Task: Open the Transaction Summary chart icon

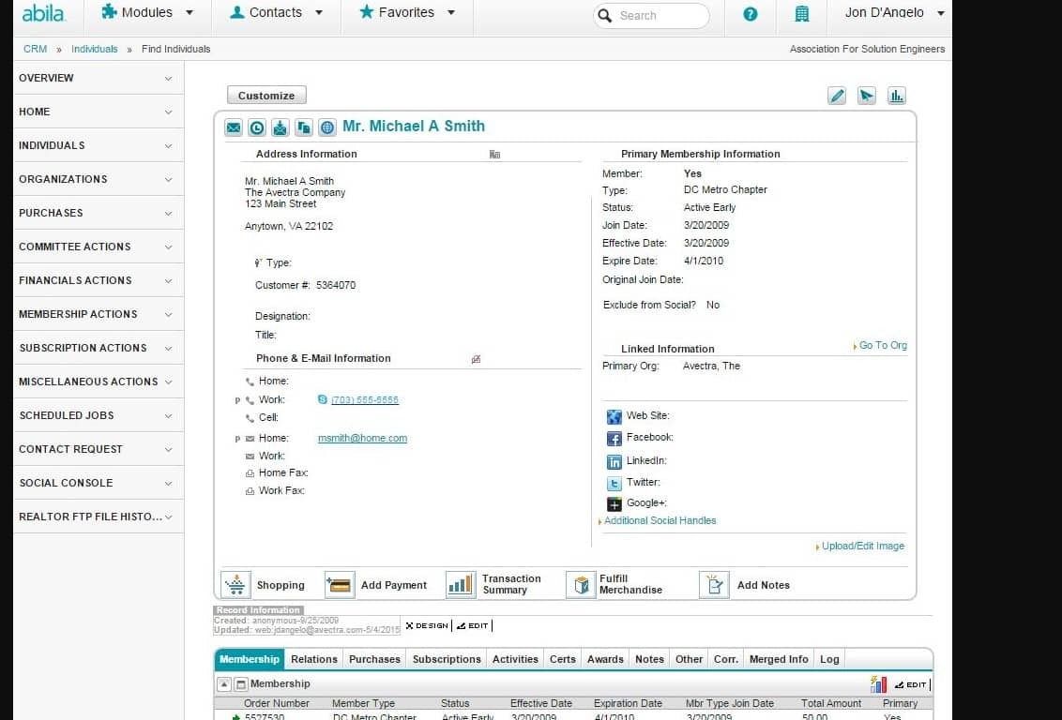Action: coord(460,585)
